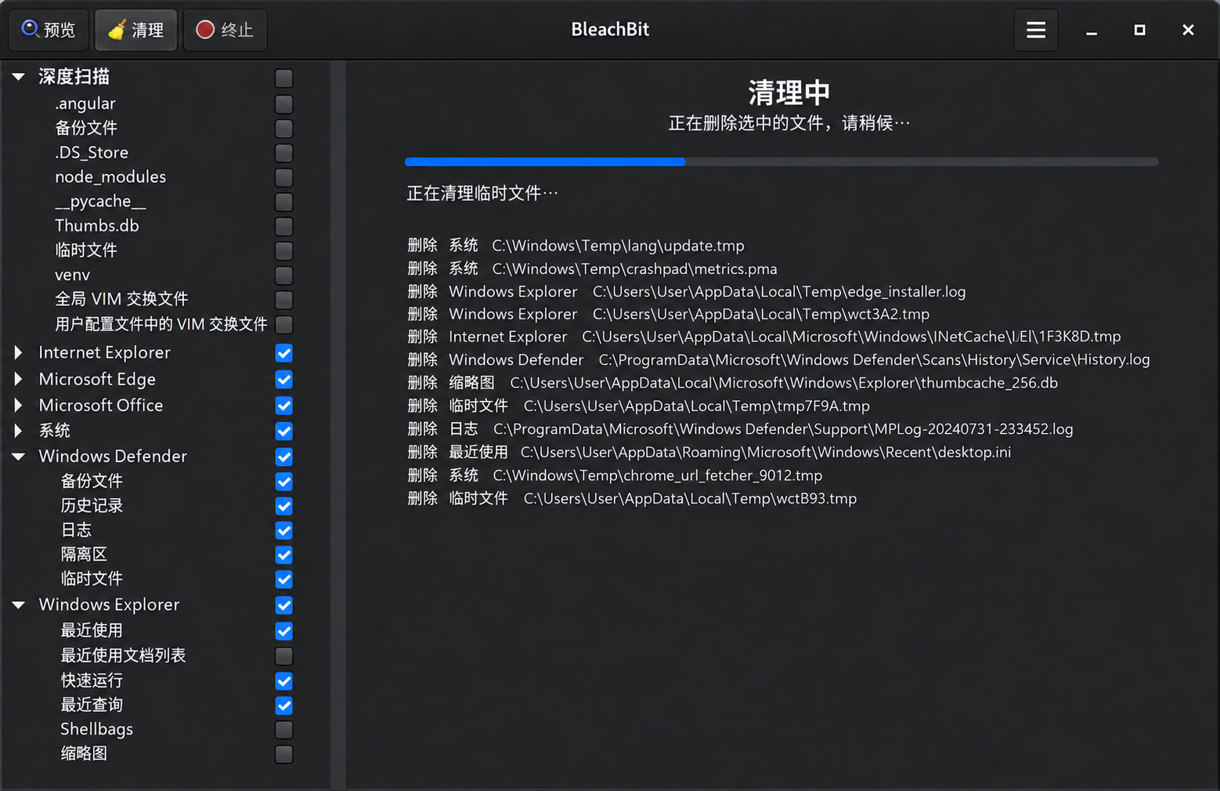
Task: Click log line for thumbcache_256.db
Action: pyautogui.click(x=733, y=383)
